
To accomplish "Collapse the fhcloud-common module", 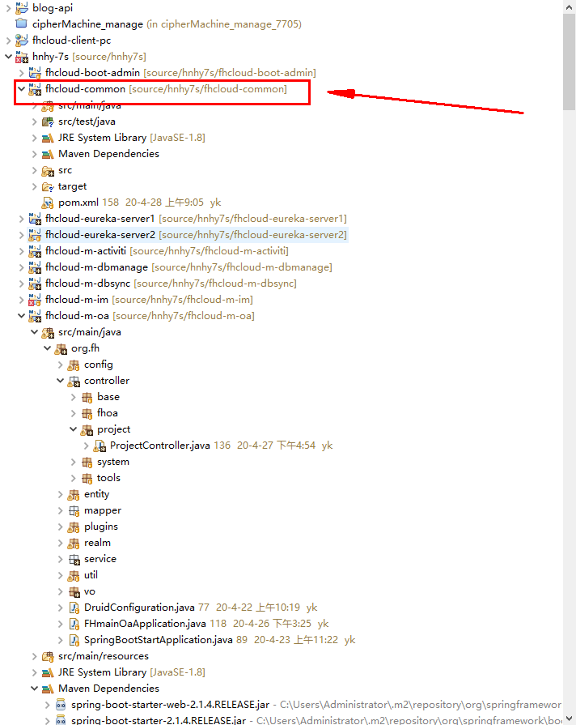I will [x=21, y=89].
